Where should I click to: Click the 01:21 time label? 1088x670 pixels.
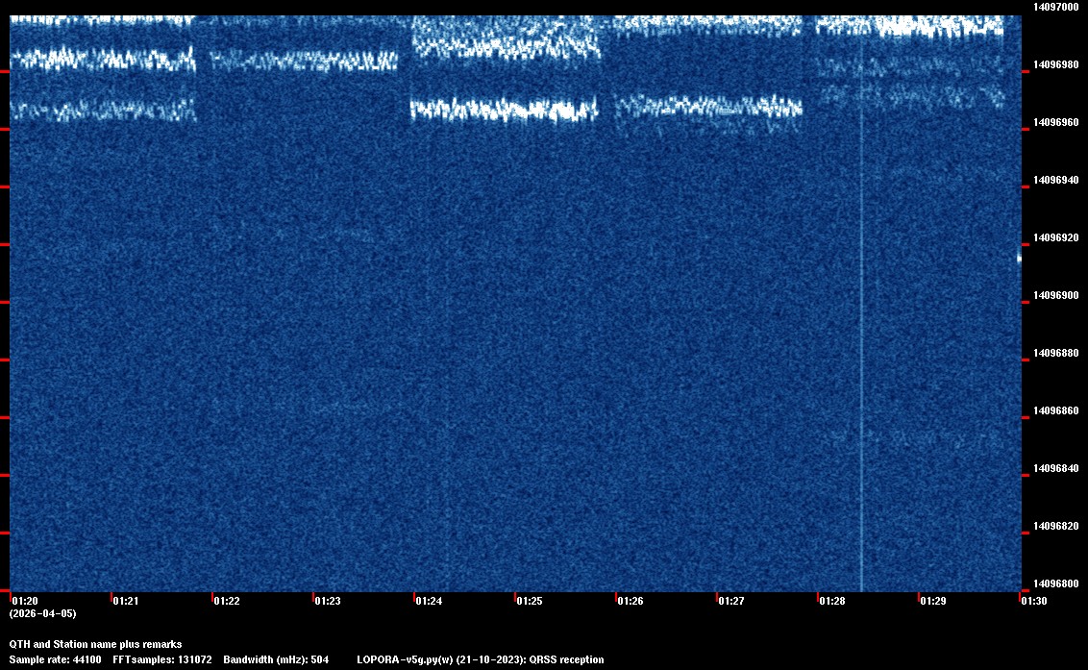click(126, 601)
